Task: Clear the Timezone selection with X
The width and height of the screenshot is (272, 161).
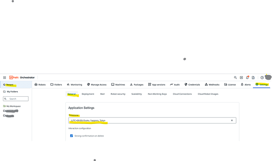Action: 232,120
